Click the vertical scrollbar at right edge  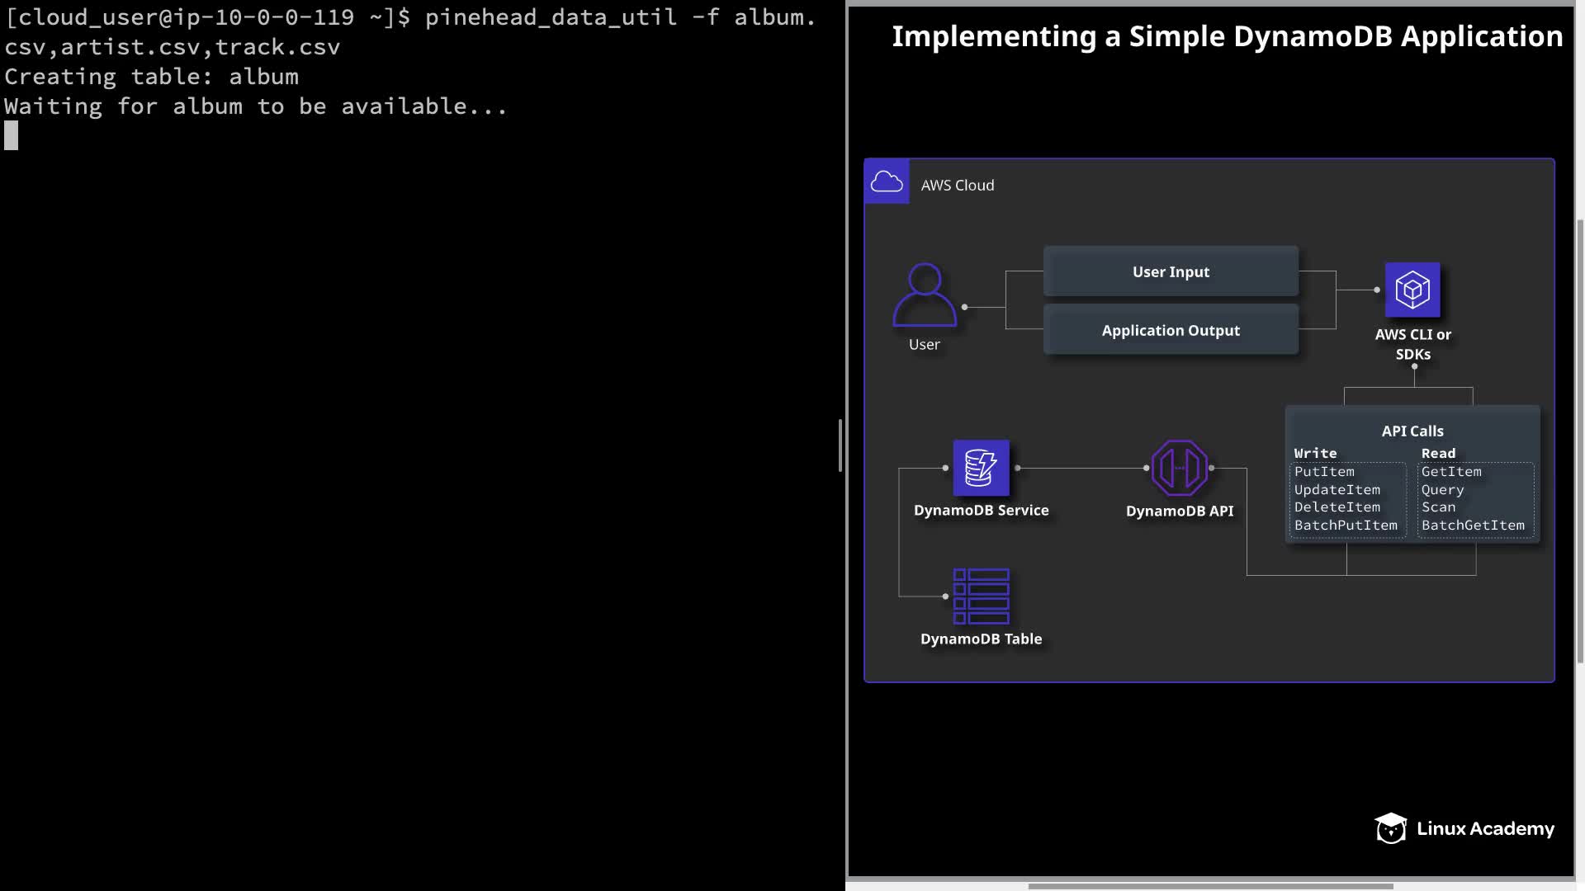tap(1580, 441)
